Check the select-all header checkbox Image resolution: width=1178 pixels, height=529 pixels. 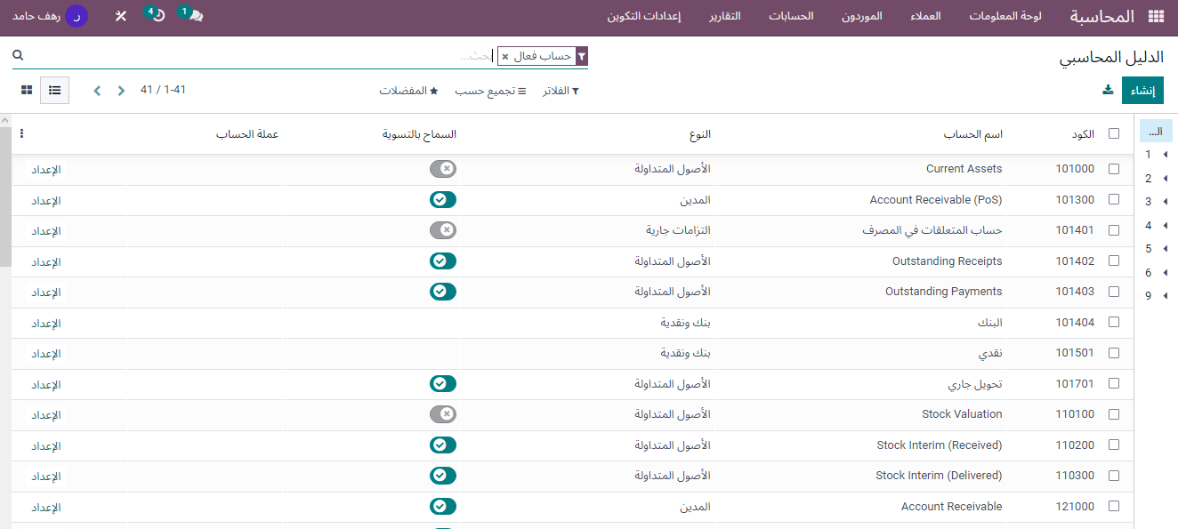point(1114,134)
